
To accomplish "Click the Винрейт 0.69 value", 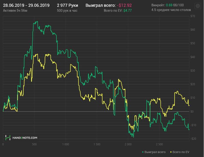I will pyautogui.click(x=169, y=5).
